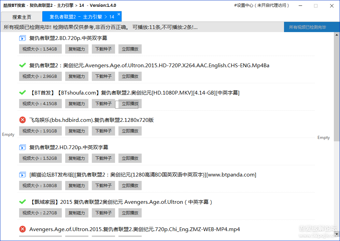The height and width of the screenshot is (241, 340).
Task: Click 视频大小：2.96GB for Mp4Ba entry
Action: coord(40,76)
